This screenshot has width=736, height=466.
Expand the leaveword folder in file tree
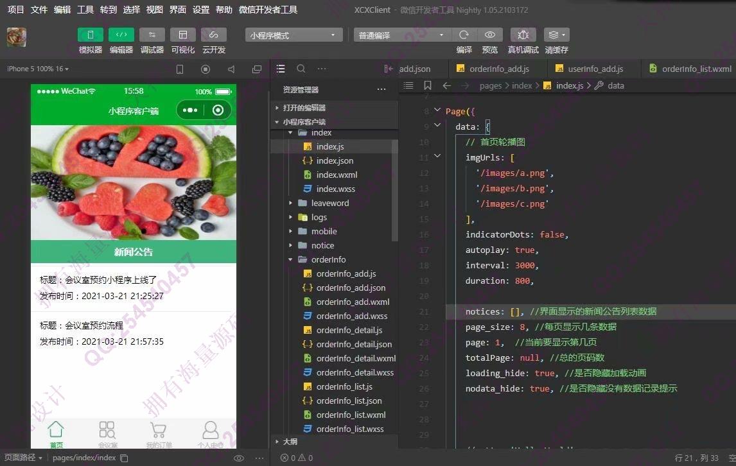[329, 203]
